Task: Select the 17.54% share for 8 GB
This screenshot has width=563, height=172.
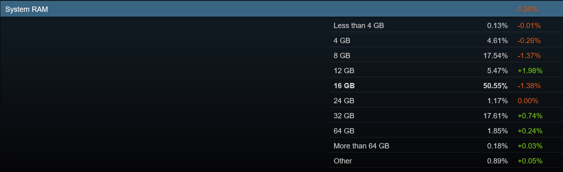Action: 496,56
